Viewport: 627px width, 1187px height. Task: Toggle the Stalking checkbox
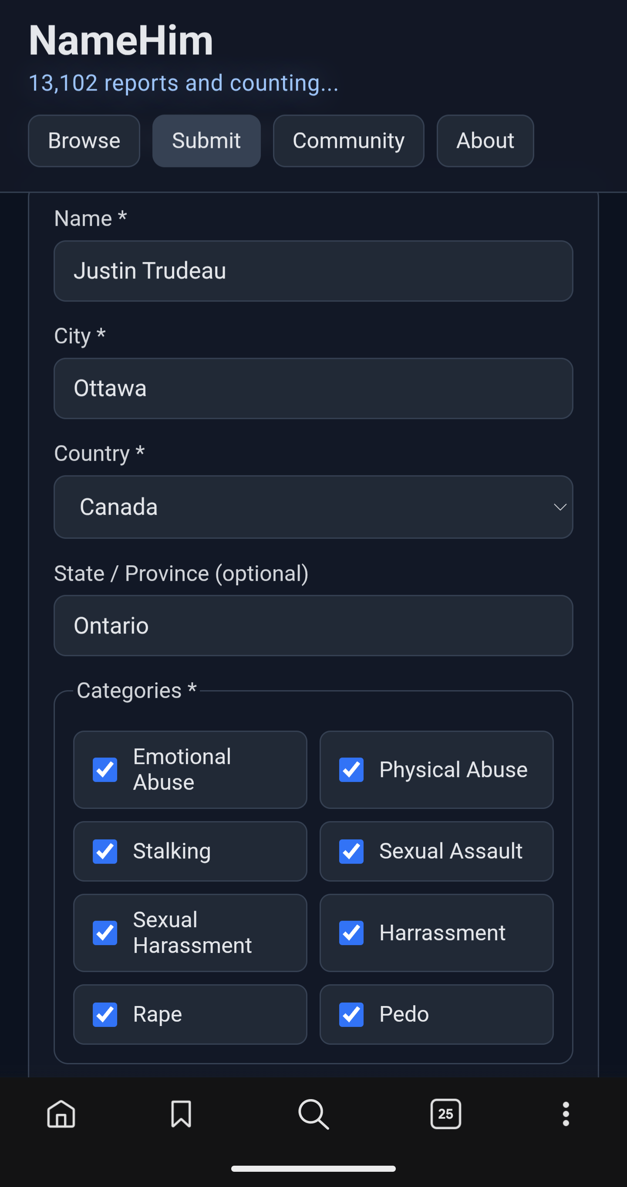pyautogui.click(x=105, y=851)
